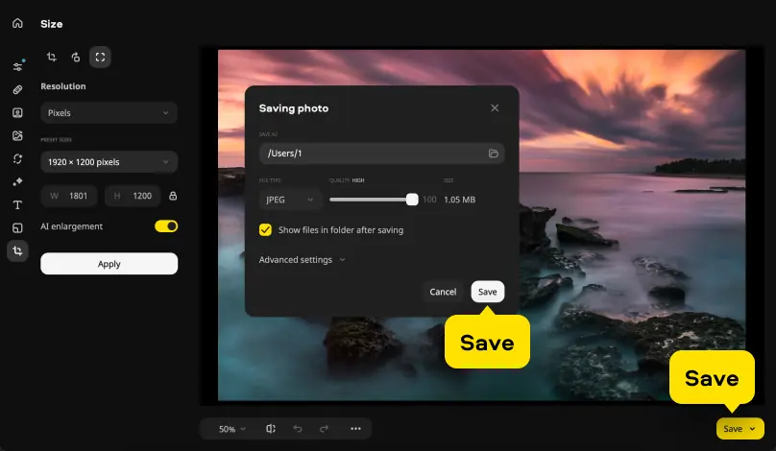Open the more options ellipsis menu
This screenshot has height=451, width=776.
pyautogui.click(x=355, y=429)
